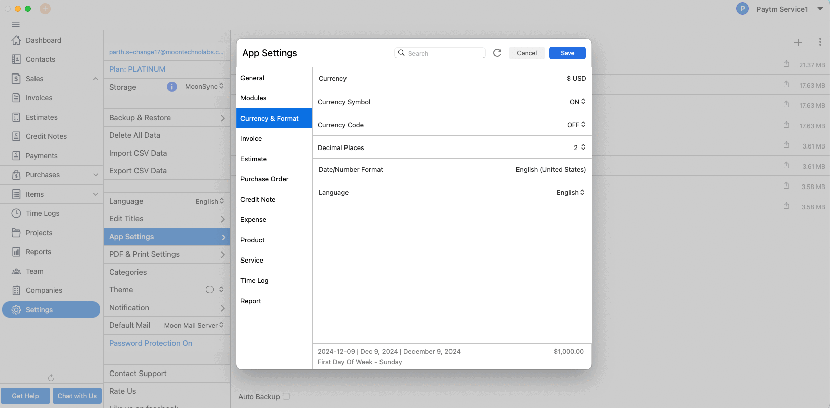The height and width of the screenshot is (408, 830).
Task: Click the Get Help button
Action: [25, 396]
